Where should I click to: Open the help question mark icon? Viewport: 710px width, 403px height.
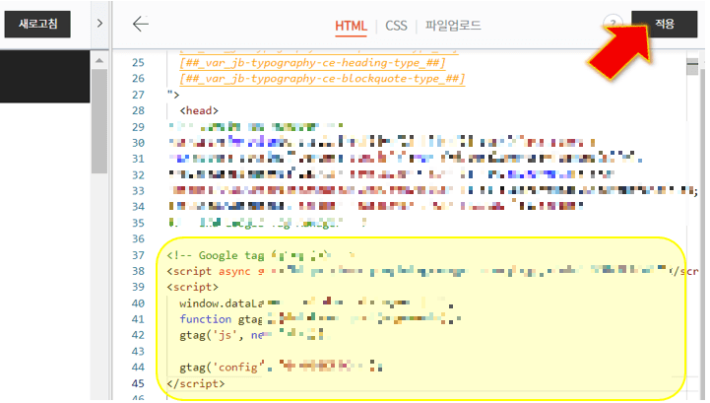[613, 24]
